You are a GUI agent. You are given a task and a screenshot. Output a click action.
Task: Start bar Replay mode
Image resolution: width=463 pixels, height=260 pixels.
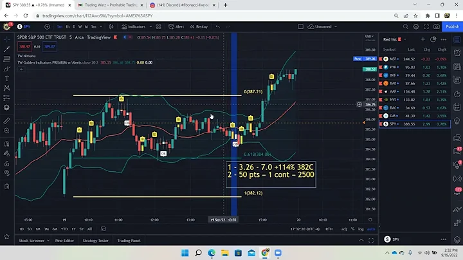tap(199, 26)
